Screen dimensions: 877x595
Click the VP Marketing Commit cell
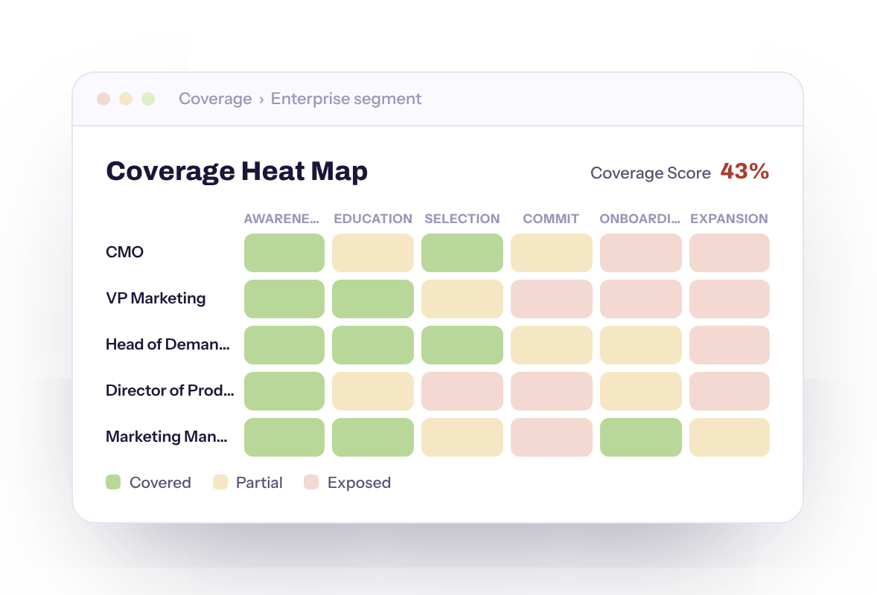pyautogui.click(x=552, y=299)
